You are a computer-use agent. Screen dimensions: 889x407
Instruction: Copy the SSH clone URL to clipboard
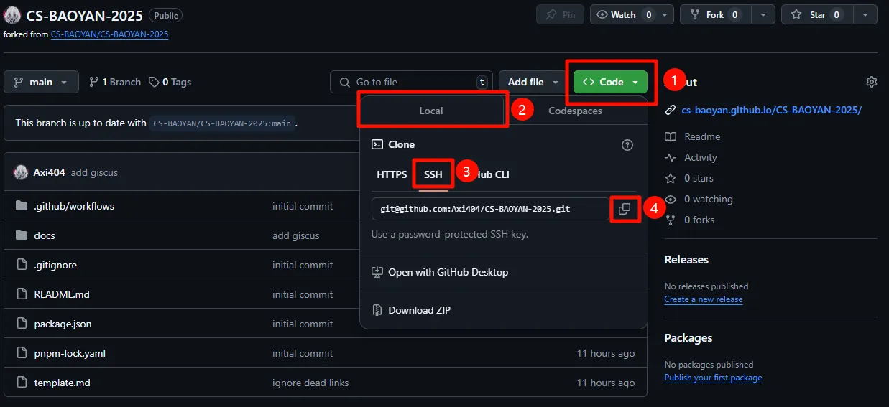click(x=625, y=209)
